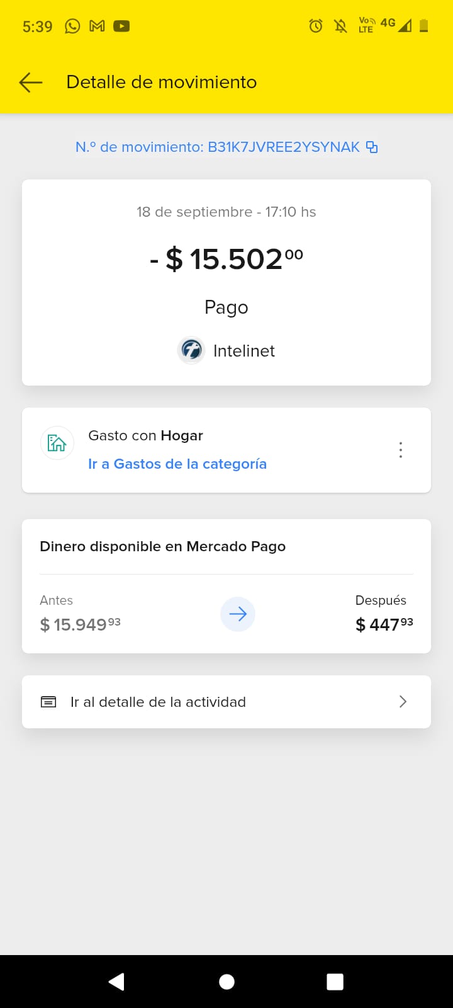This screenshot has width=453, height=1008.
Task: Tap Ir al detalle de la actividad
Action: (158, 702)
